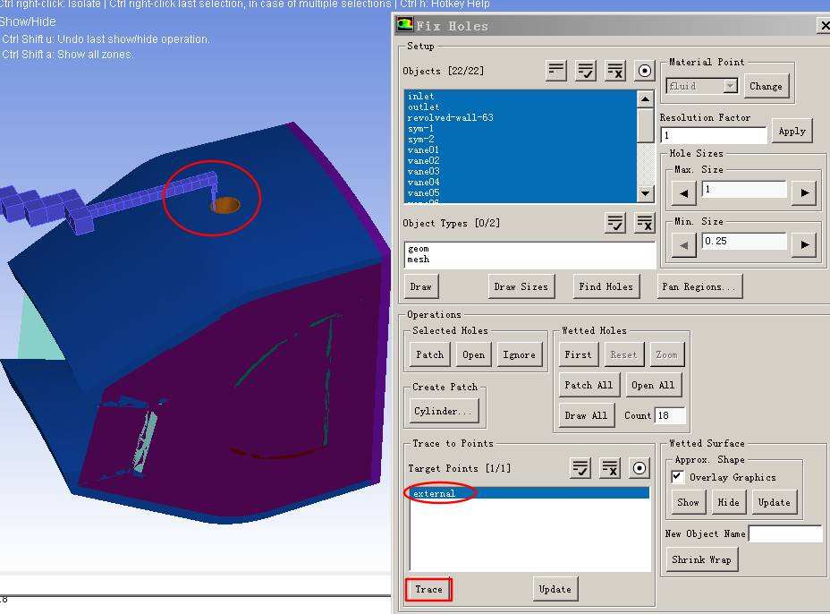The width and height of the screenshot is (830, 614).
Task: Click the Patch All button
Action: (589, 385)
